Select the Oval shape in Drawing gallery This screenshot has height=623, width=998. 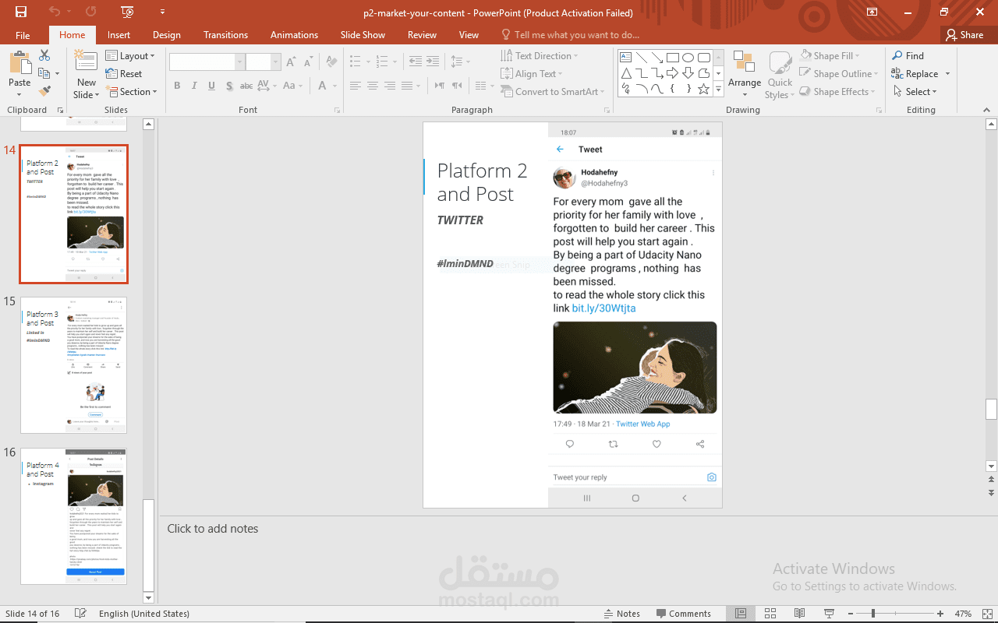[687, 56]
